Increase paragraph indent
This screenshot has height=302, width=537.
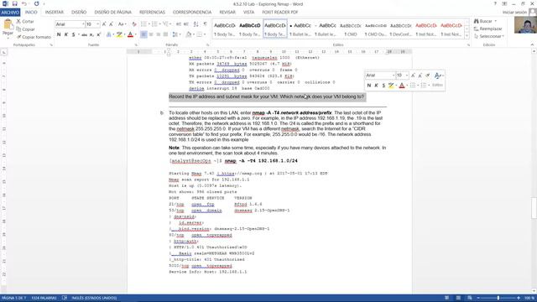click(x=186, y=24)
